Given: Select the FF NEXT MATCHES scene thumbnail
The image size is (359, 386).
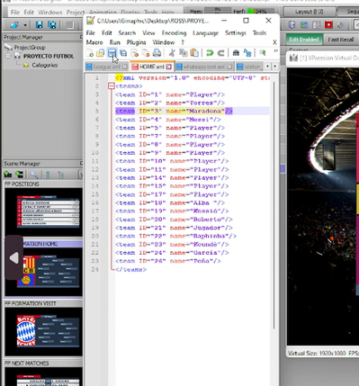Looking at the screenshot, I should [x=43, y=377].
